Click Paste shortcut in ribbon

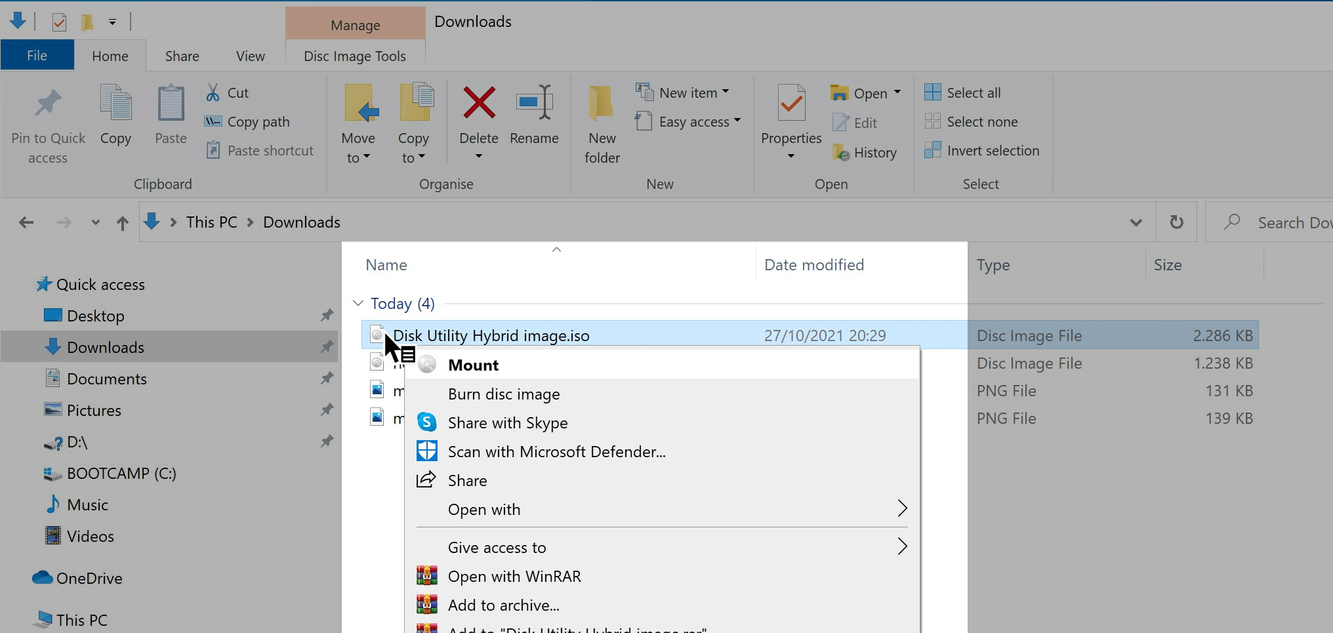(259, 150)
